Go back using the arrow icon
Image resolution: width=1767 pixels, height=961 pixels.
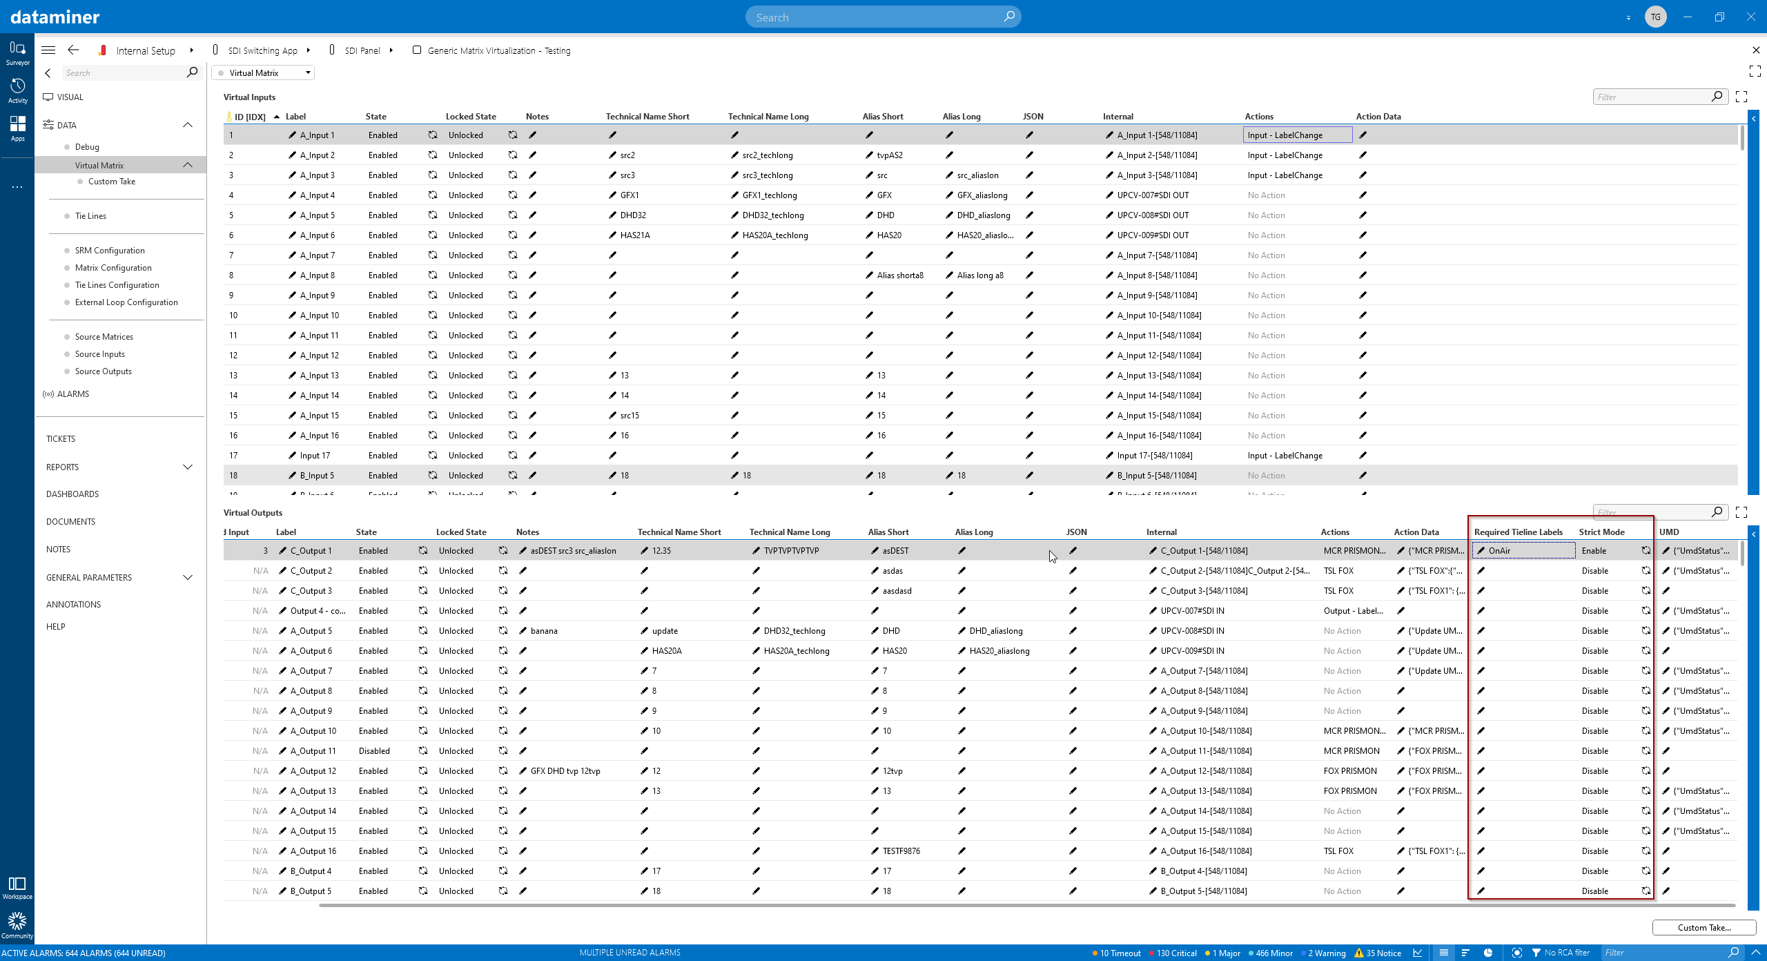pos(73,50)
